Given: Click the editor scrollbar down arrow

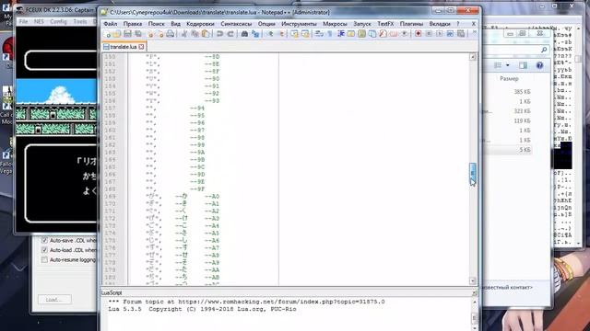Looking at the screenshot, I should 473,280.
